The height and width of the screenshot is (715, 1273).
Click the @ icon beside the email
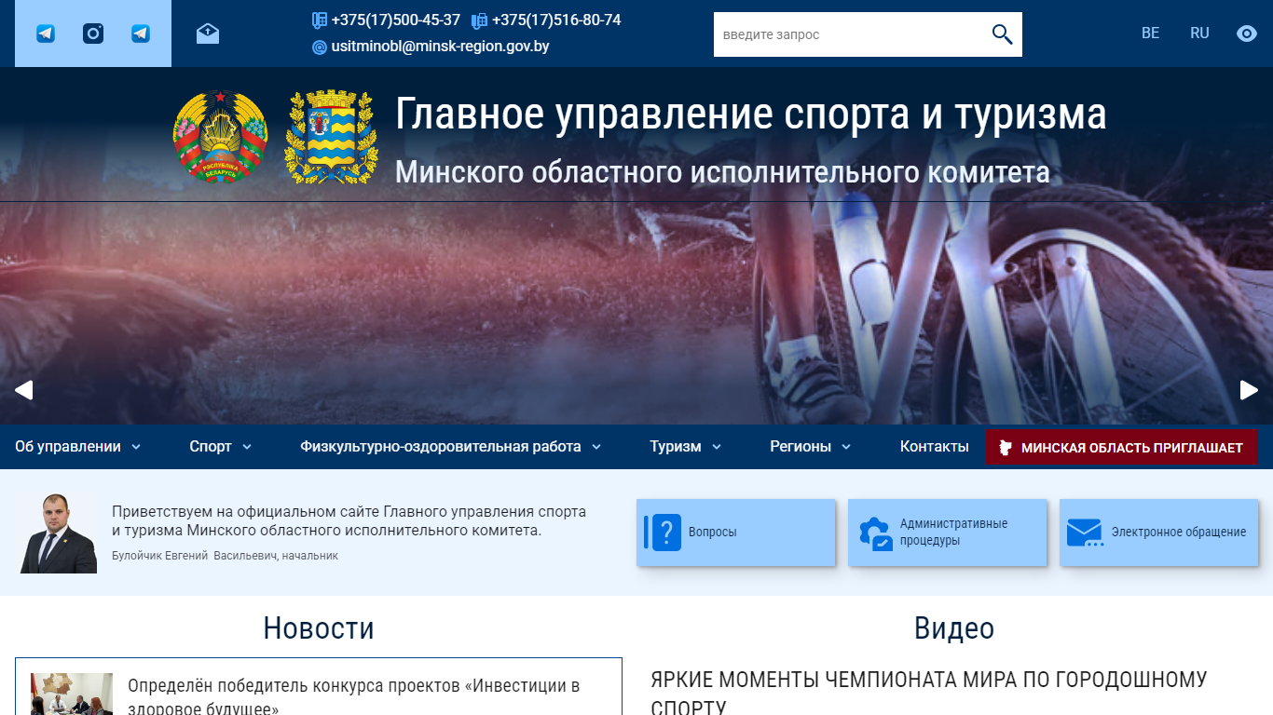click(x=320, y=47)
